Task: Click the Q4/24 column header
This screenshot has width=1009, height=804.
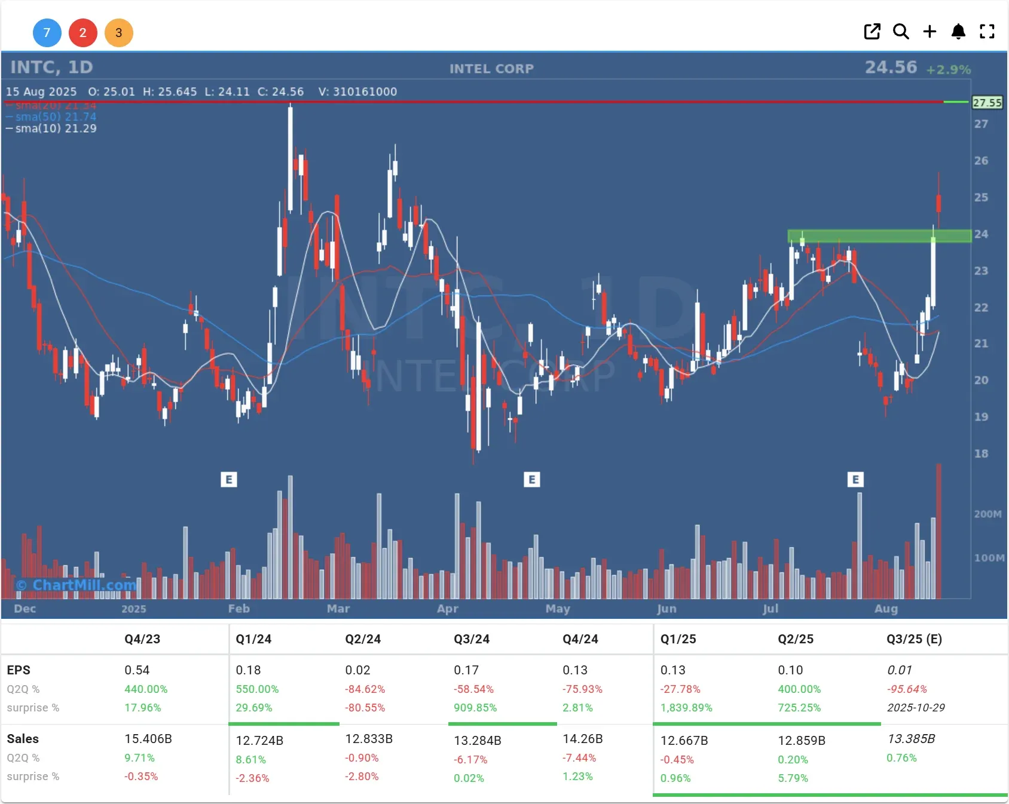Action: click(580, 639)
